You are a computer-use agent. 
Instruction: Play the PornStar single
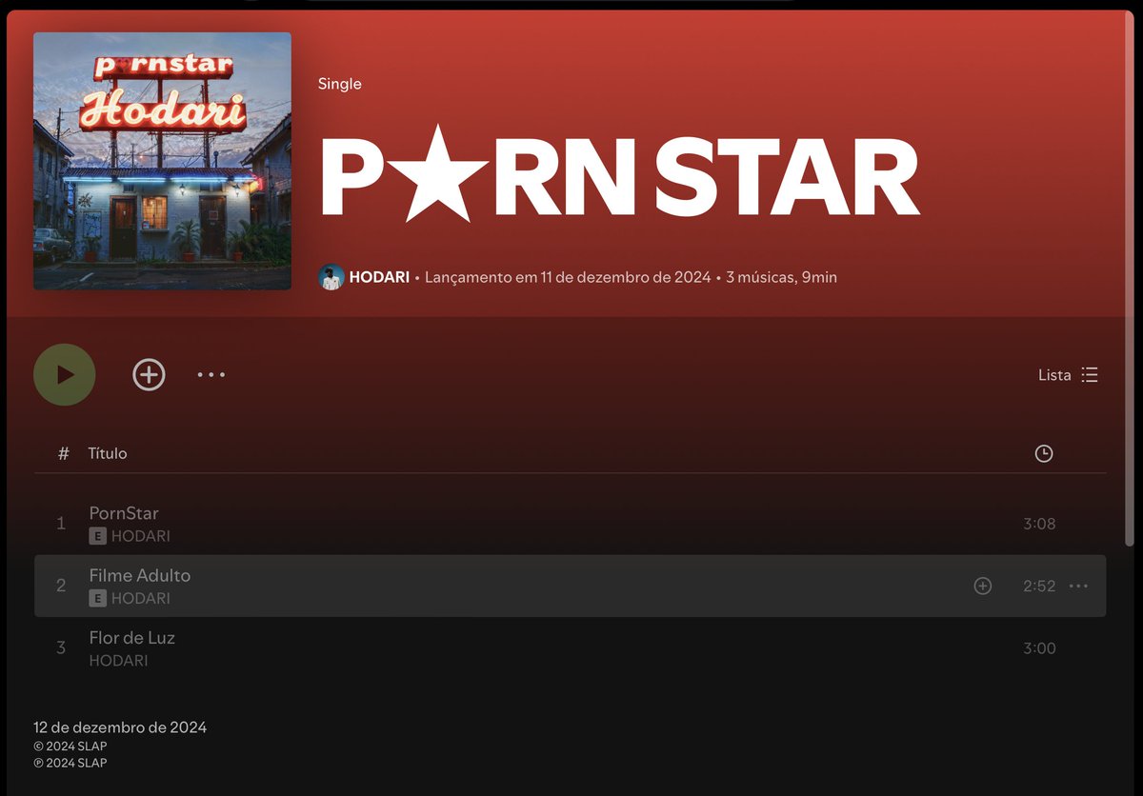click(65, 375)
